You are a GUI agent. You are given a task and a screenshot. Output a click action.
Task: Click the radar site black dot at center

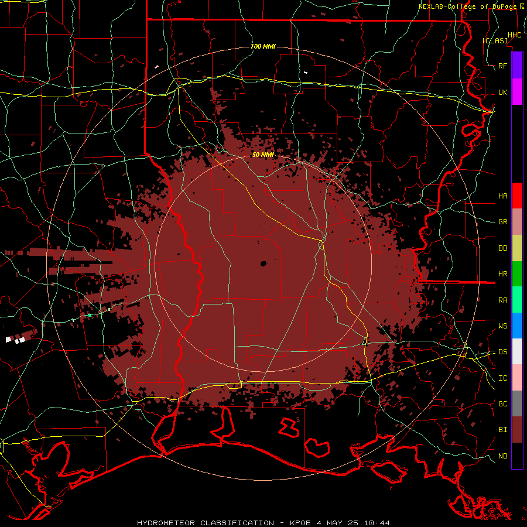263,263
